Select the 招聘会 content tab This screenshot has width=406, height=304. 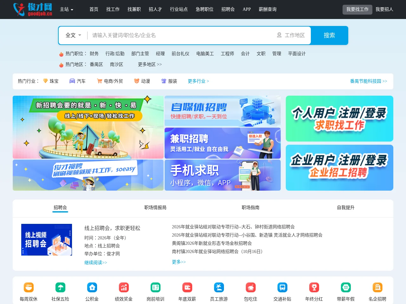[x=60, y=208]
